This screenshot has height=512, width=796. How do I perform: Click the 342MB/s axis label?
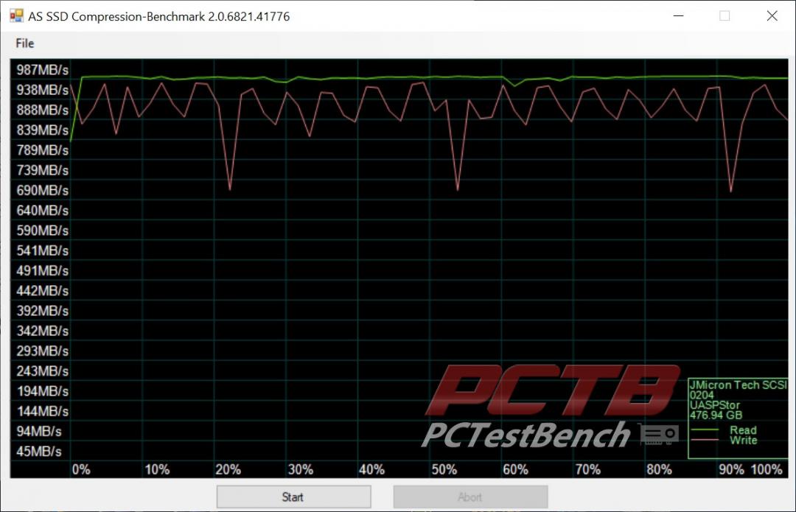coord(42,331)
